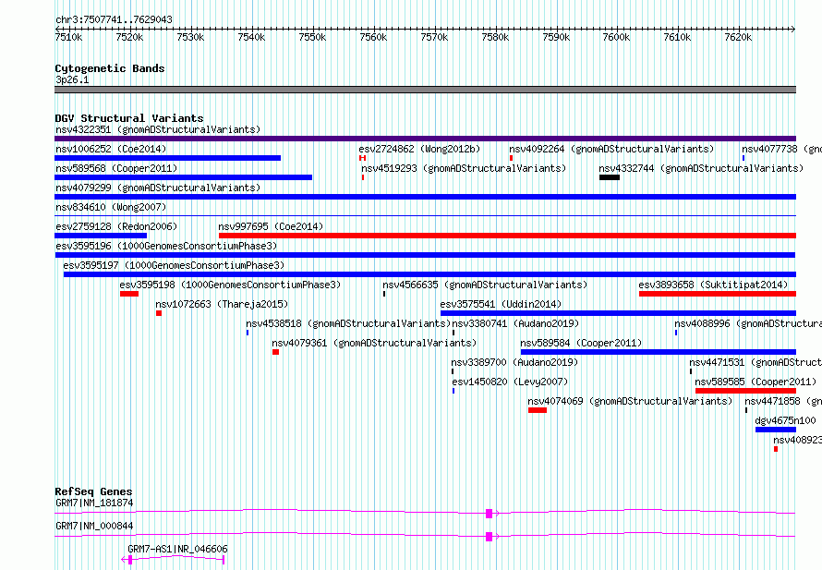This screenshot has height=570, width=822.
Task: Click the red nsv589585 variant bar
Action: [746, 391]
